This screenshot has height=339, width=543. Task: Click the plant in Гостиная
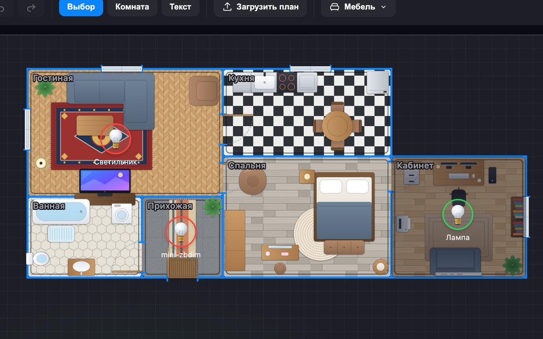(x=45, y=88)
